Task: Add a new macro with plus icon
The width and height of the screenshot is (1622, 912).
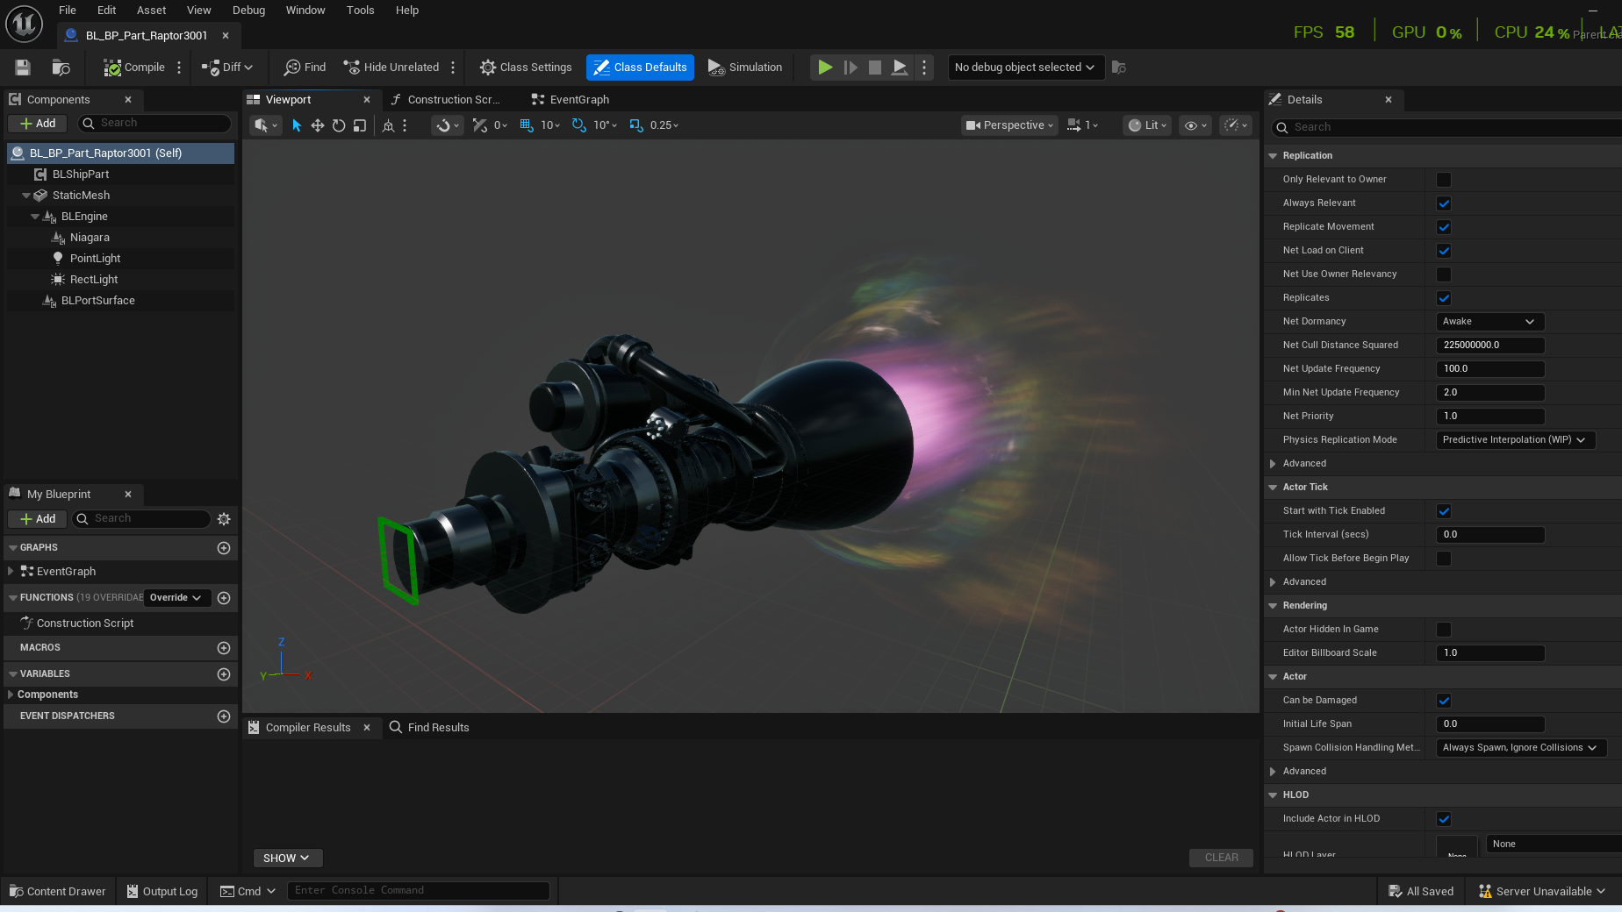Action: (224, 648)
